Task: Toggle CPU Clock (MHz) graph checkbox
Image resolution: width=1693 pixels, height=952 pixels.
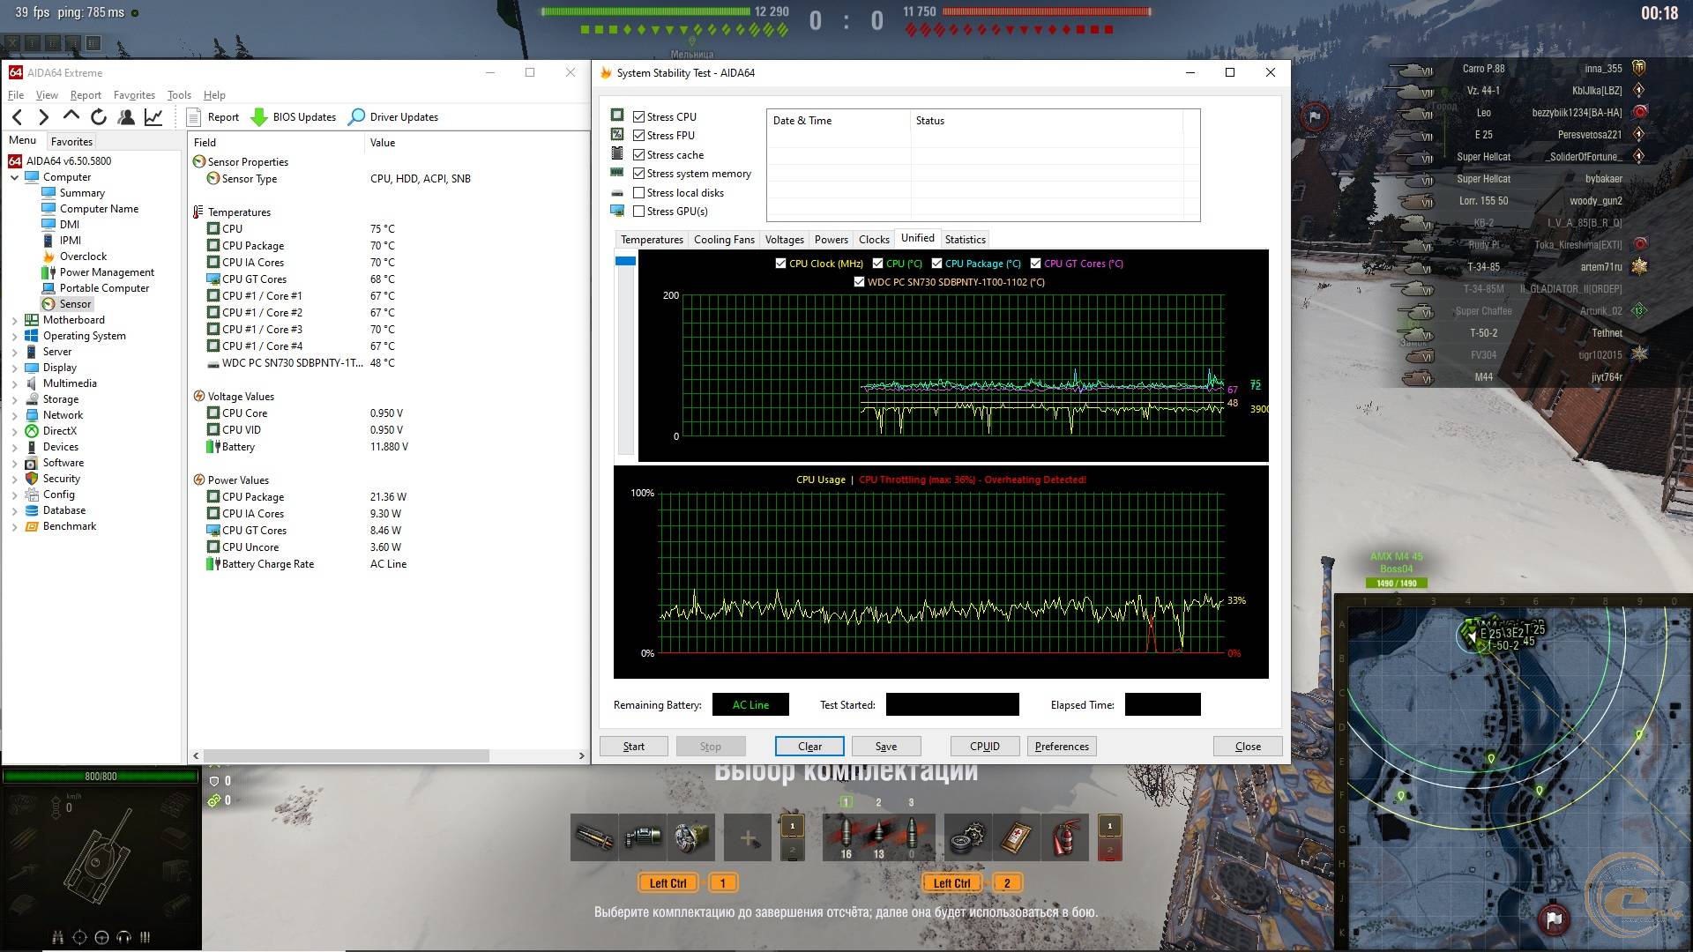Action: coord(780,264)
